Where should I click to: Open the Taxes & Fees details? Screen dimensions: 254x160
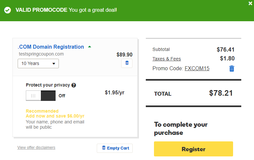(x=166, y=59)
